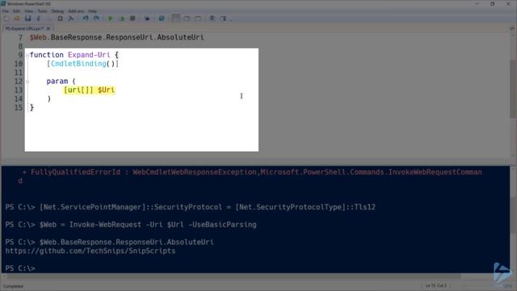Screen dimensions: 517x291
Task: Place cursor in 'function Expand-Uri {' line
Action: pyautogui.click(x=74, y=55)
